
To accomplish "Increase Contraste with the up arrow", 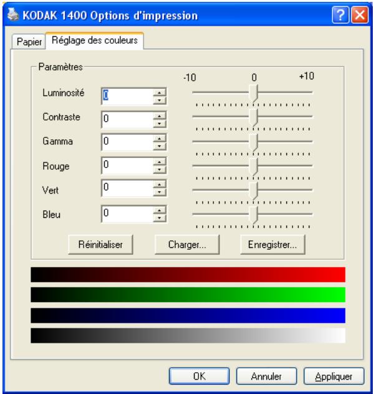I will pyautogui.click(x=160, y=116).
